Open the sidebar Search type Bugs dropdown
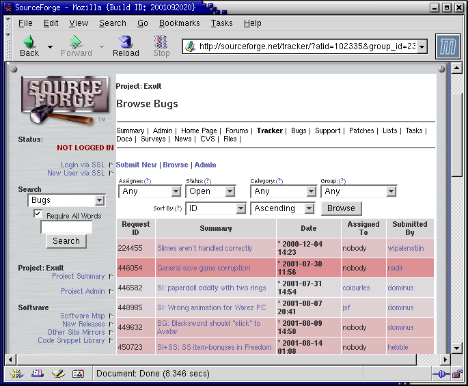This screenshot has height=386, width=468. 66,200
